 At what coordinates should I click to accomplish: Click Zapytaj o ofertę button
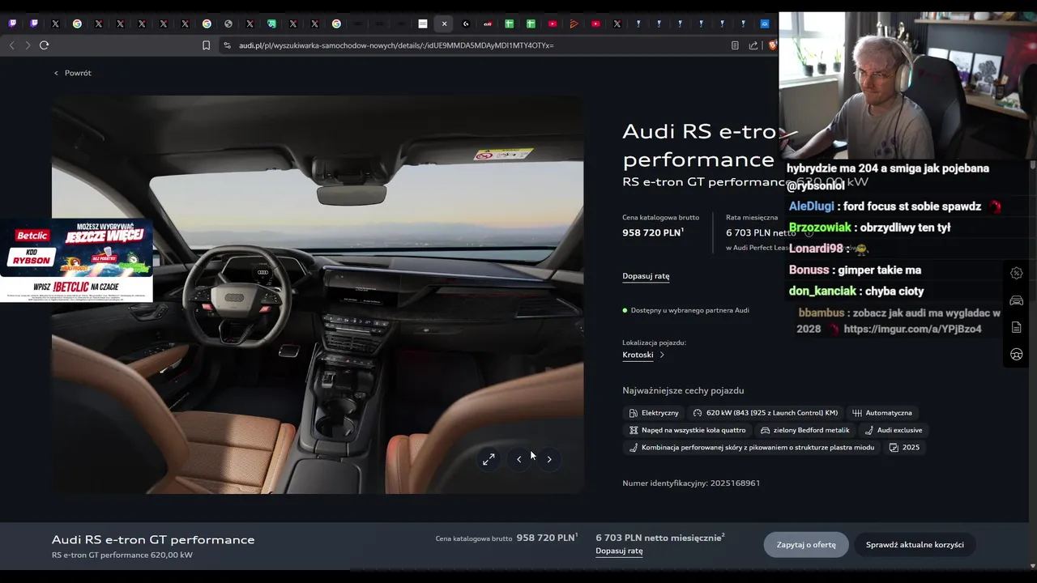806,545
